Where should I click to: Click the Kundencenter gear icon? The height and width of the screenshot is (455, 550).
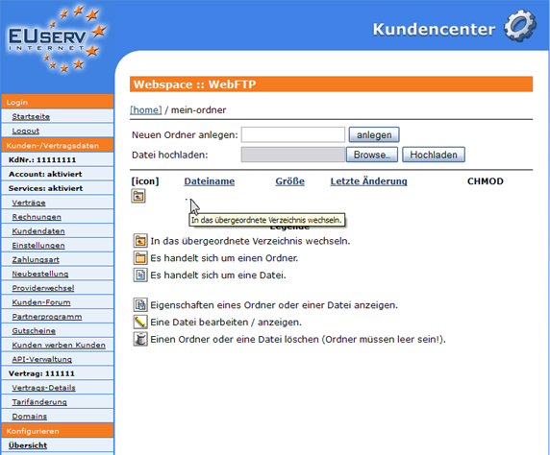coord(520,26)
